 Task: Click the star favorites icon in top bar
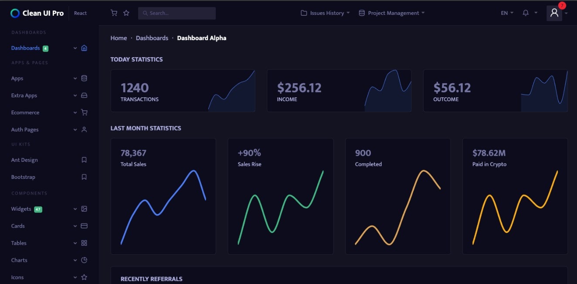click(126, 13)
